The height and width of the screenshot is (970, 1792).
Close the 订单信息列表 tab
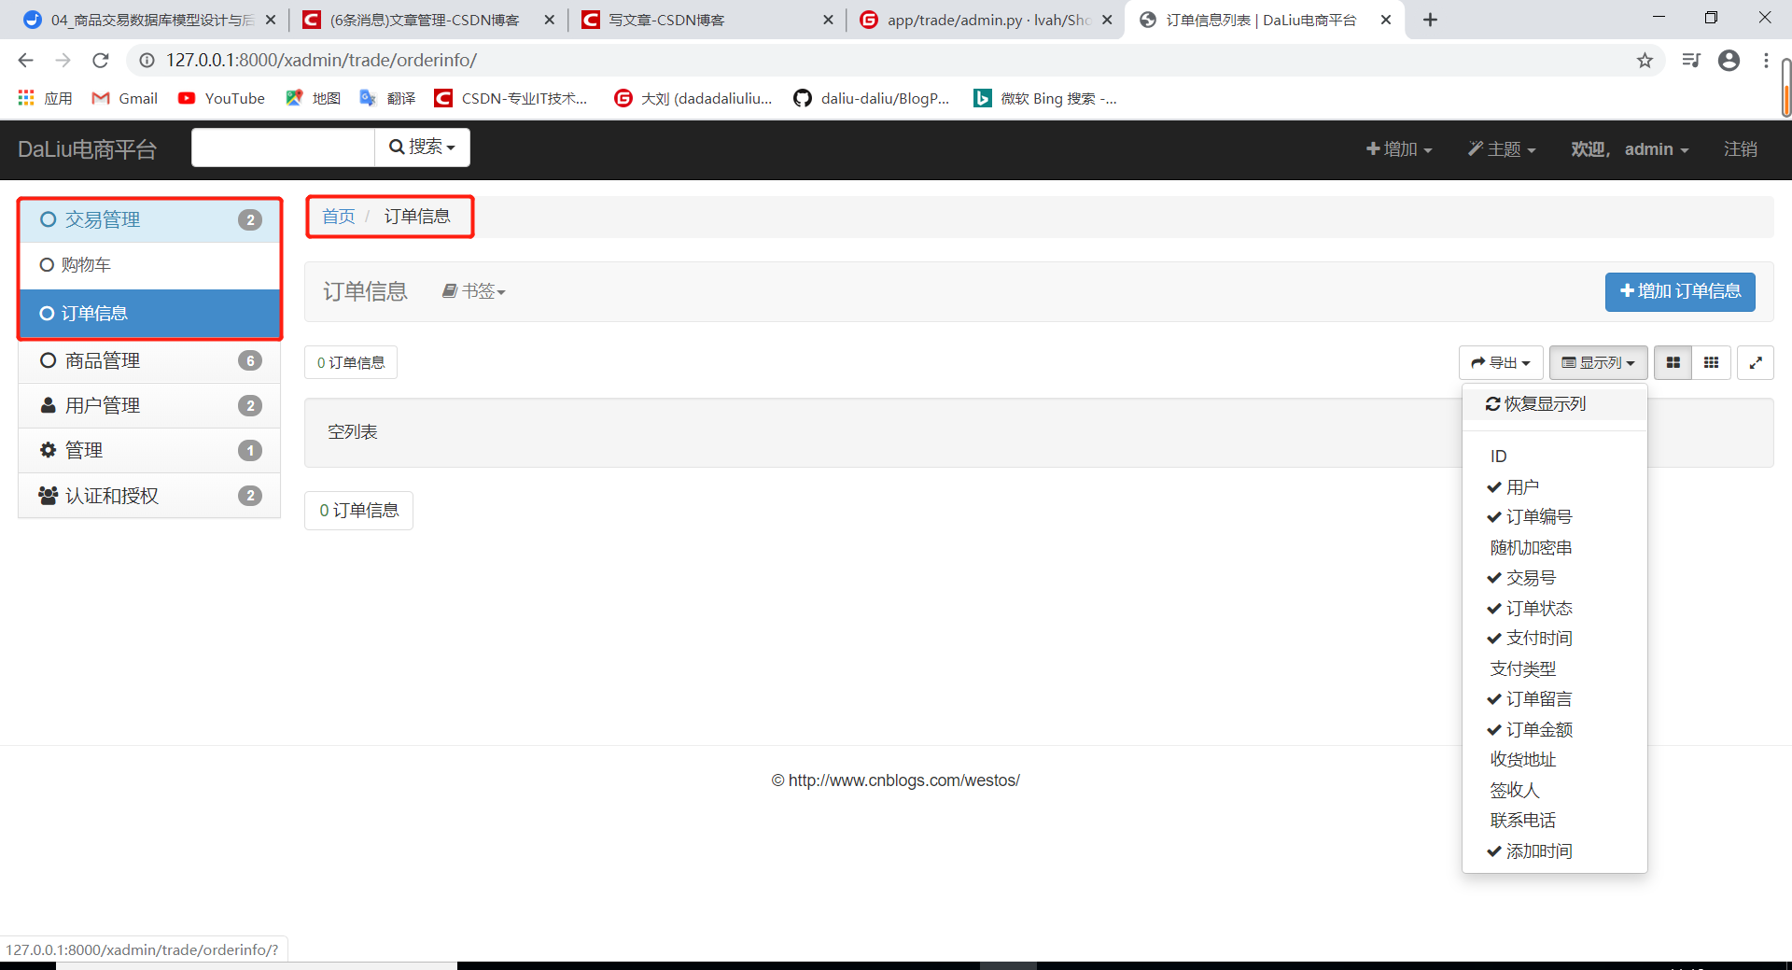click(1386, 20)
